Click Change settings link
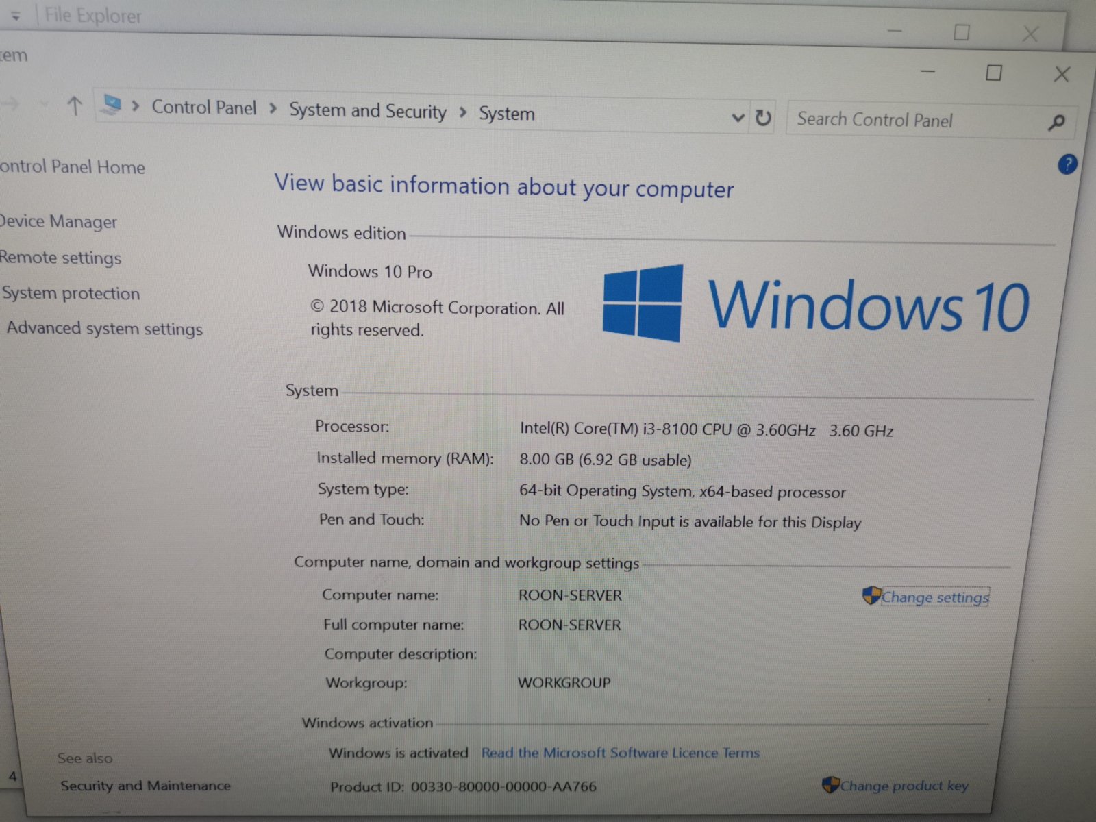Viewport: 1096px width, 822px height. pyautogui.click(x=935, y=597)
